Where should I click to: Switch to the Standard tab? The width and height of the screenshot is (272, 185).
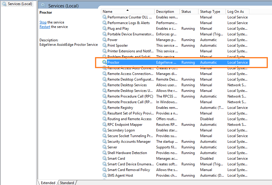click(x=67, y=183)
